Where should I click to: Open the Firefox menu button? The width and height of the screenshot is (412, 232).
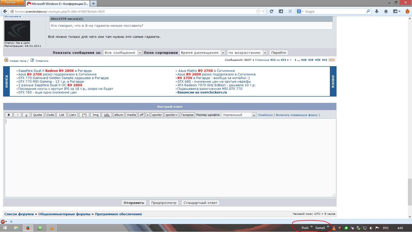12,2
